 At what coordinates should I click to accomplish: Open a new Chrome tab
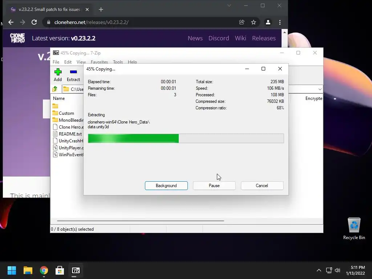[101, 9]
